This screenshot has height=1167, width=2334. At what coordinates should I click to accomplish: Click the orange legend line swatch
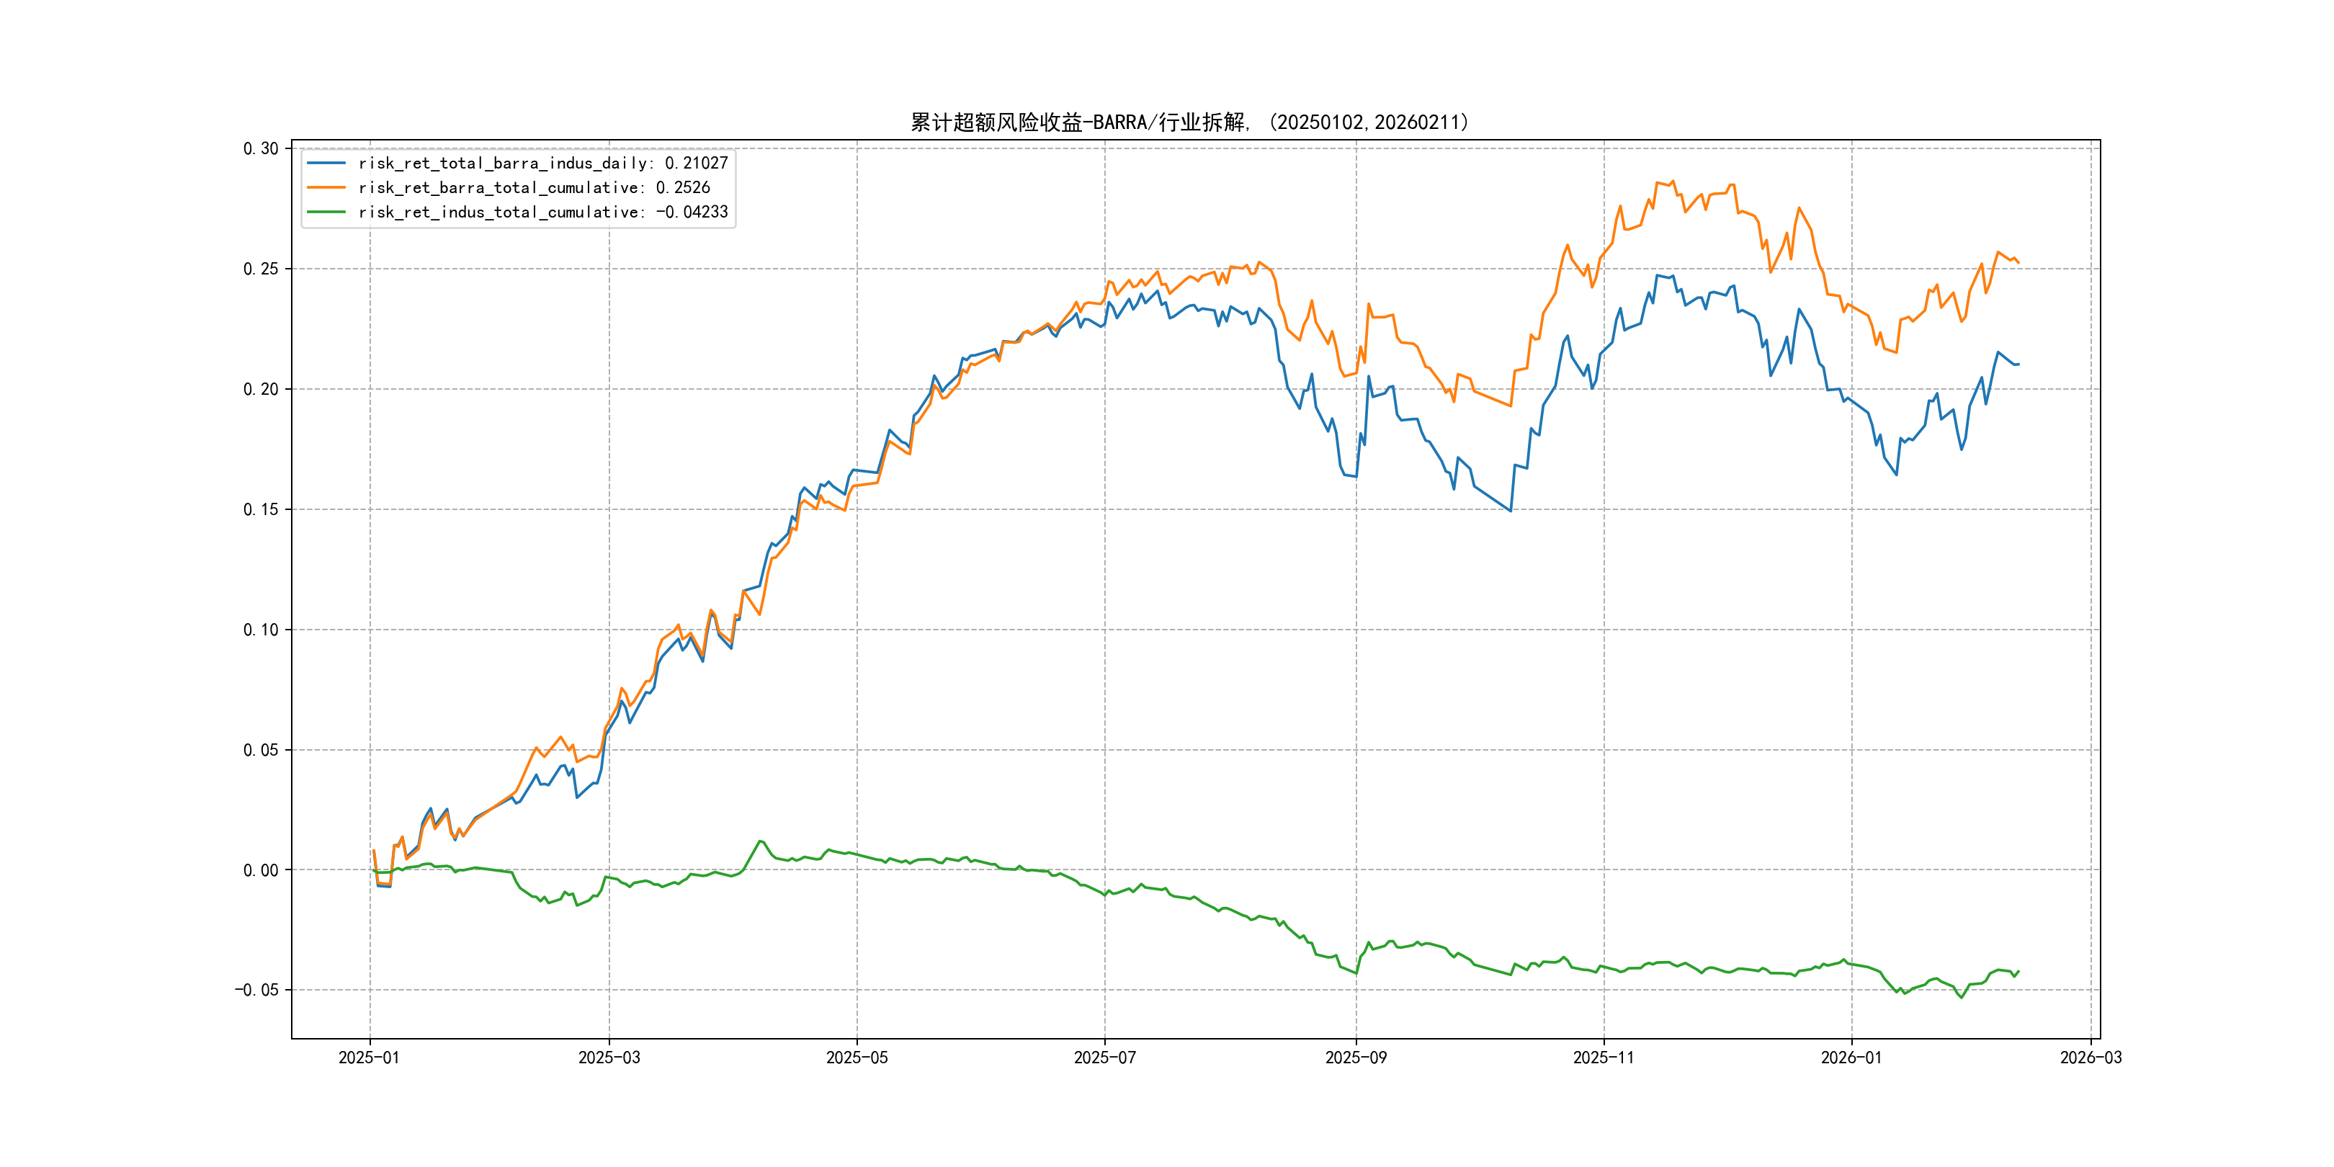326,187
